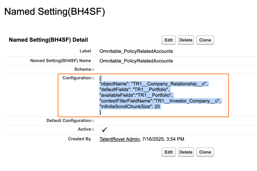Click the Named Setting(BH4SF) Name field value
257x171 pixels.
[x=136, y=61]
